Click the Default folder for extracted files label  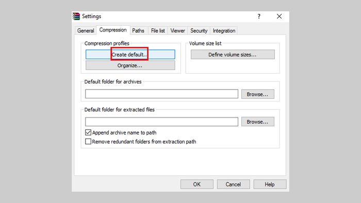pos(119,109)
